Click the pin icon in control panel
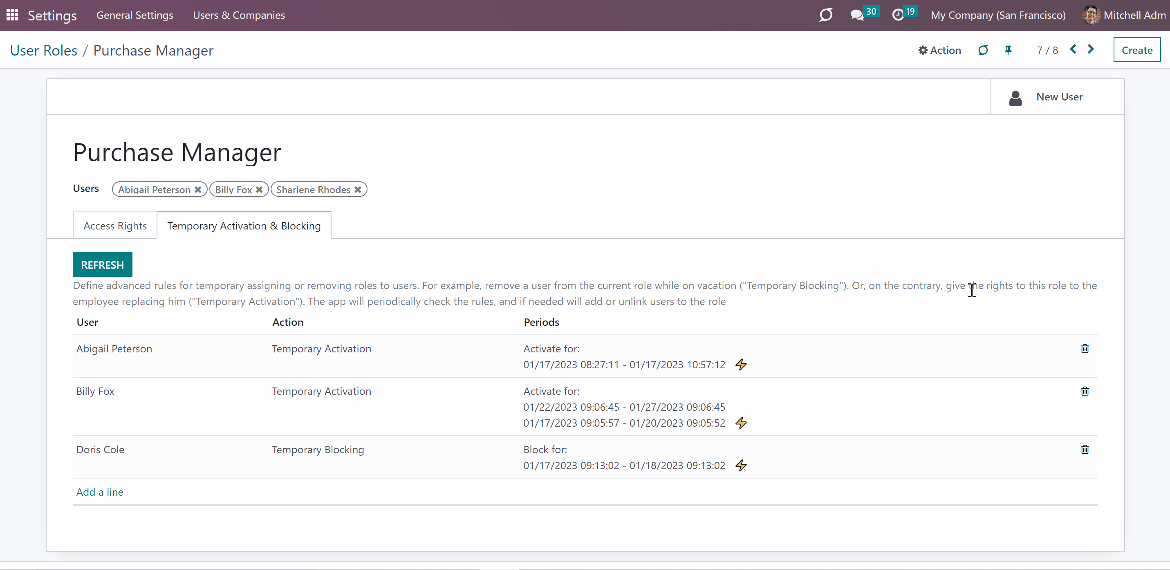Viewport: 1170px width, 570px height. [1008, 50]
